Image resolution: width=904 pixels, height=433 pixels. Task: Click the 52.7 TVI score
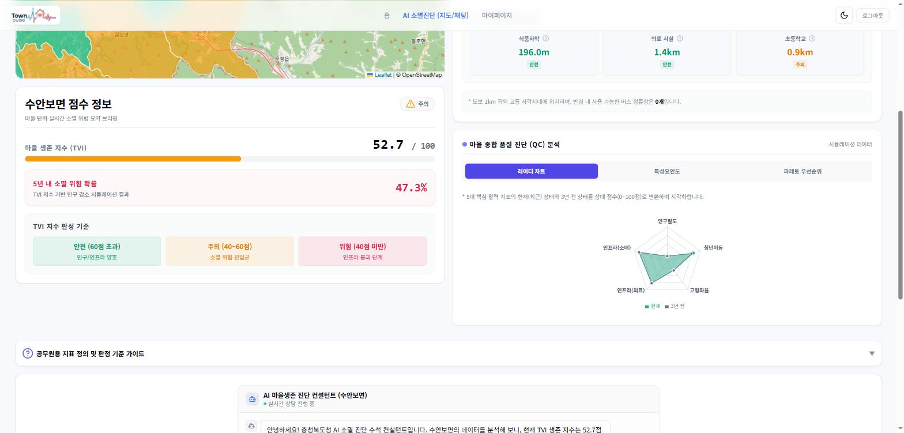[388, 145]
